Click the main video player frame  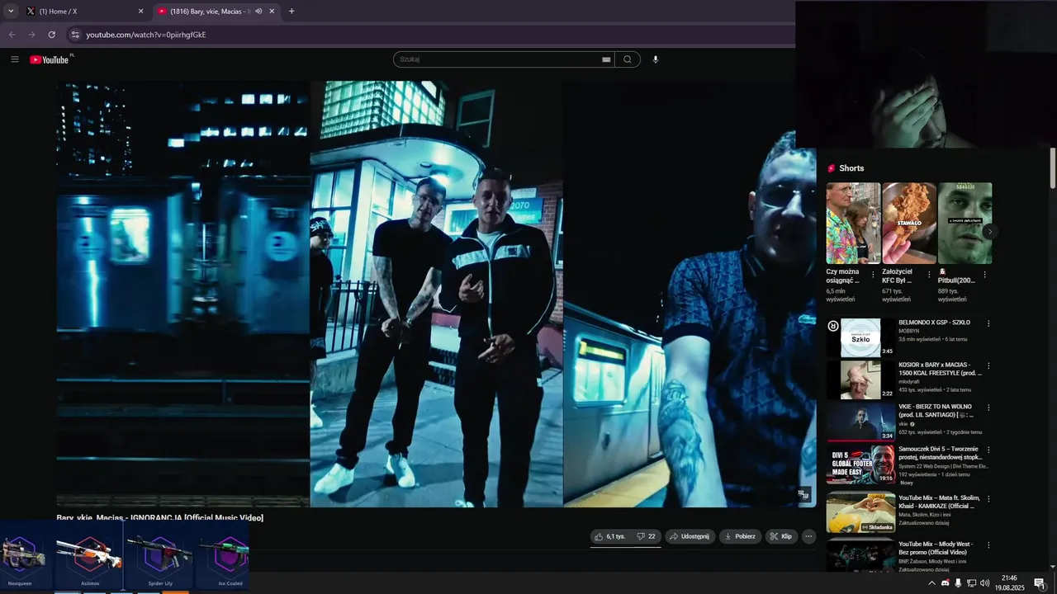tap(436, 294)
